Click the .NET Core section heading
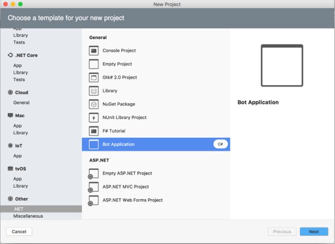335x244 pixels. [x=26, y=55]
